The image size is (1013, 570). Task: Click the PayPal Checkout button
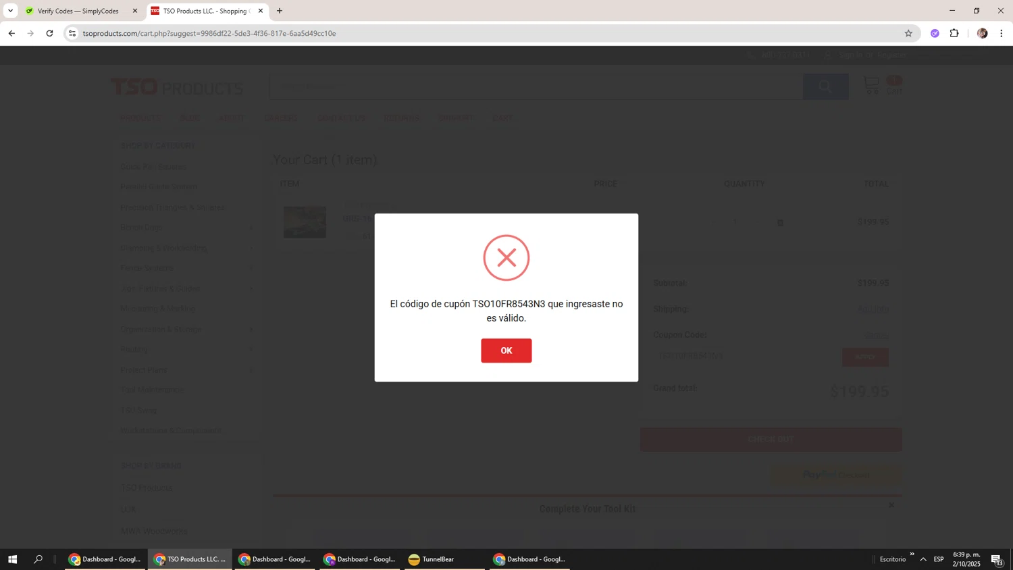tap(835, 475)
